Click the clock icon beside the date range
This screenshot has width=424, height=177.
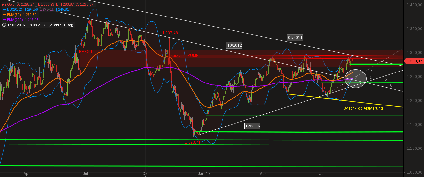pos(4,25)
